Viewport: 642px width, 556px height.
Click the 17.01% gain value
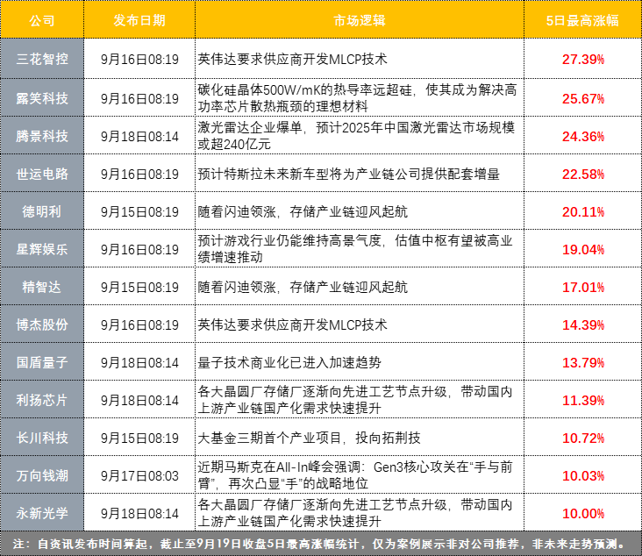tap(583, 287)
